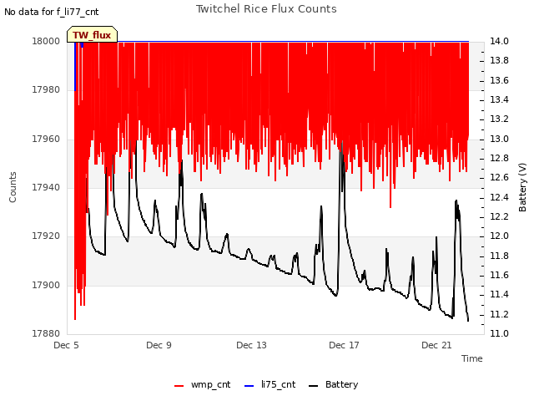Click the 13.2 battery axis label
Image resolution: width=534 pixels, height=401 pixels.
(x=499, y=119)
